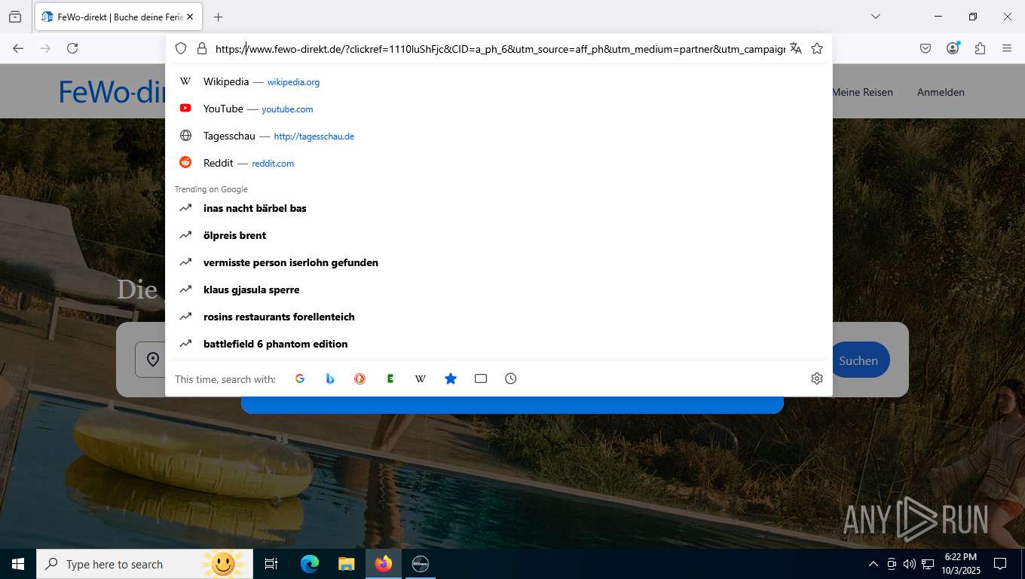Open the Windows notification center

[1000, 564]
